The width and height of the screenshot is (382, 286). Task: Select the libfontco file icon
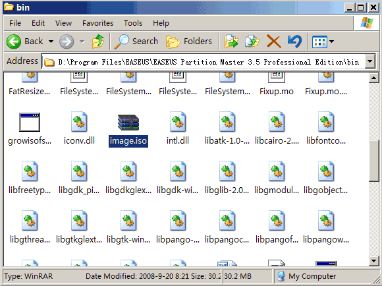pos(326,122)
